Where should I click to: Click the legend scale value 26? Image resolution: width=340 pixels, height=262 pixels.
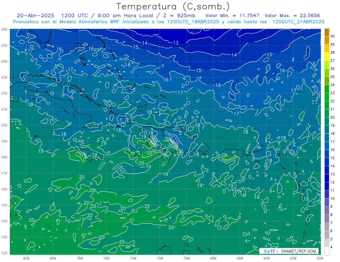click(333, 69)
